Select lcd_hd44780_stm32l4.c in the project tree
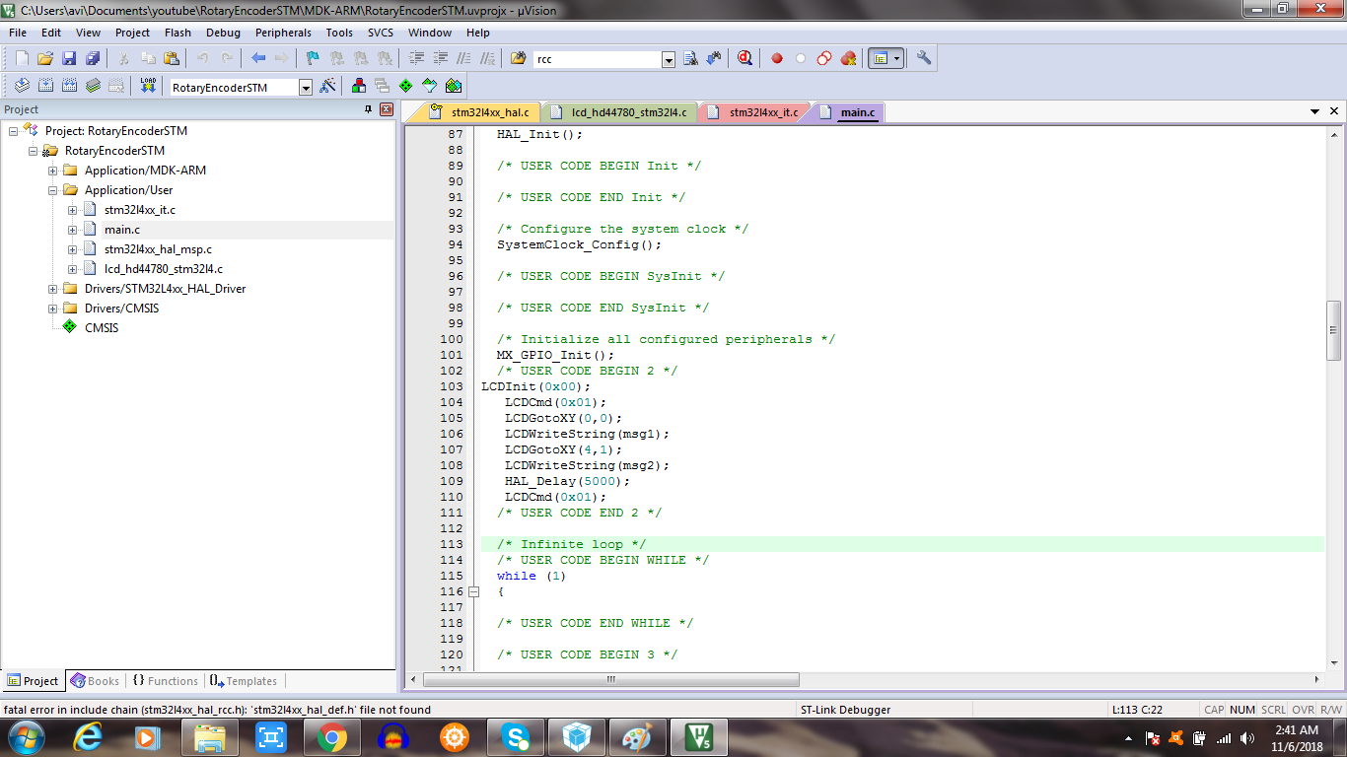 tap(163, 269)
